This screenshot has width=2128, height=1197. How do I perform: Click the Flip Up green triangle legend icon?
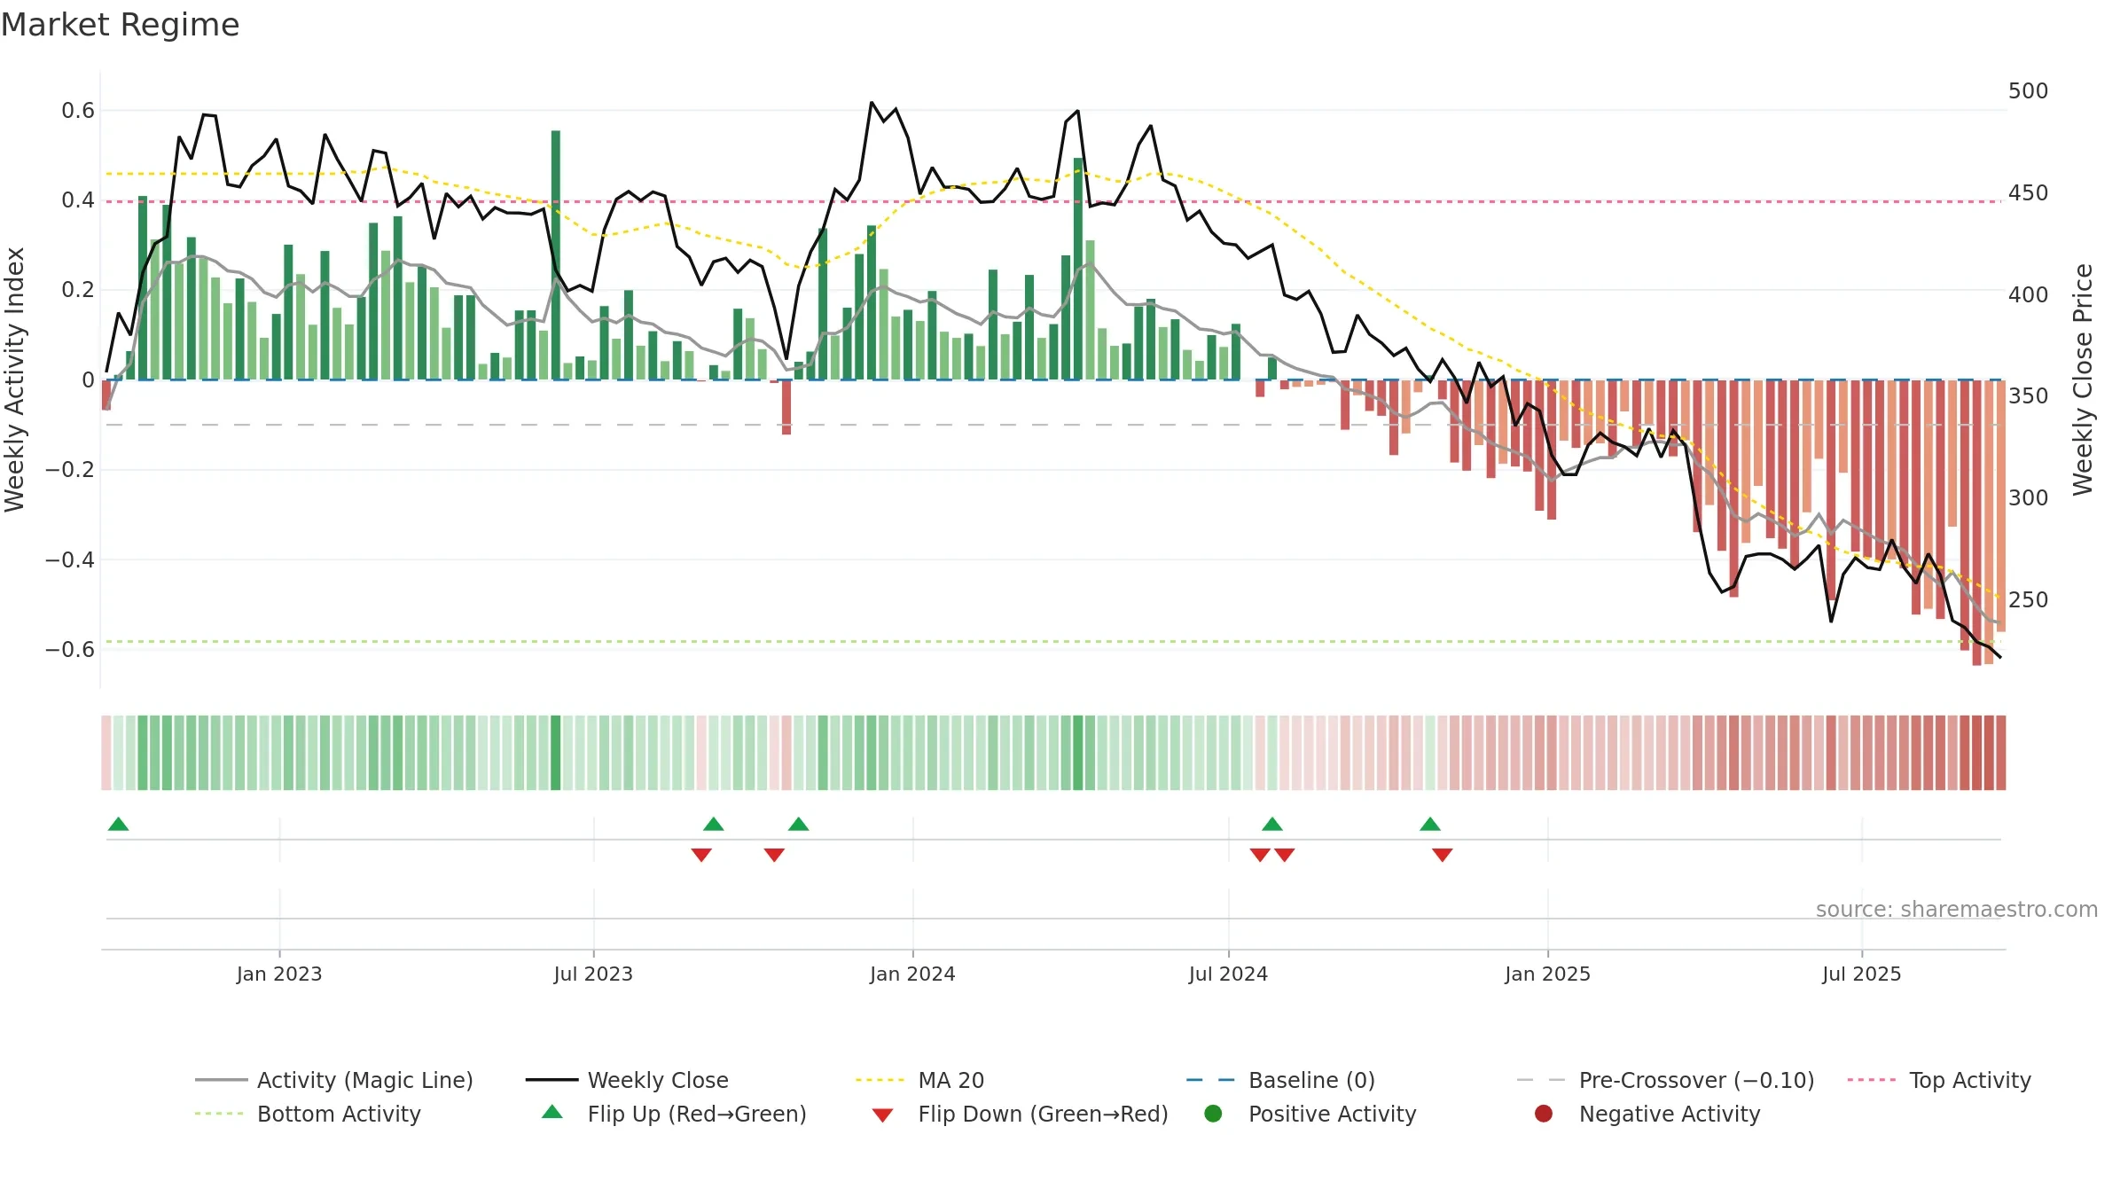tap(552, 1112)
